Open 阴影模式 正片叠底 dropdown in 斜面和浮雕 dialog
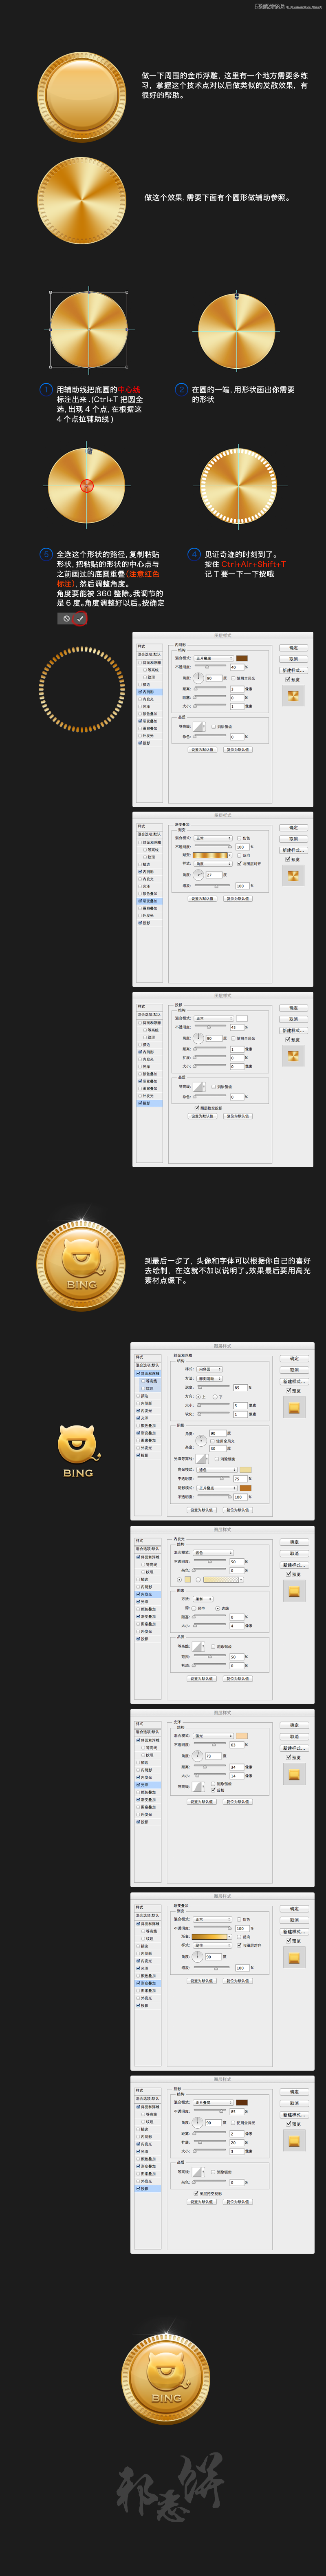 tap(217, 1487)
